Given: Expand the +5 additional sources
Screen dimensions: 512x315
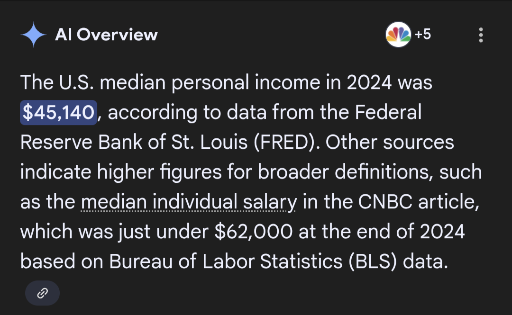Looking at the screenshot, I should tap(423, 35).
